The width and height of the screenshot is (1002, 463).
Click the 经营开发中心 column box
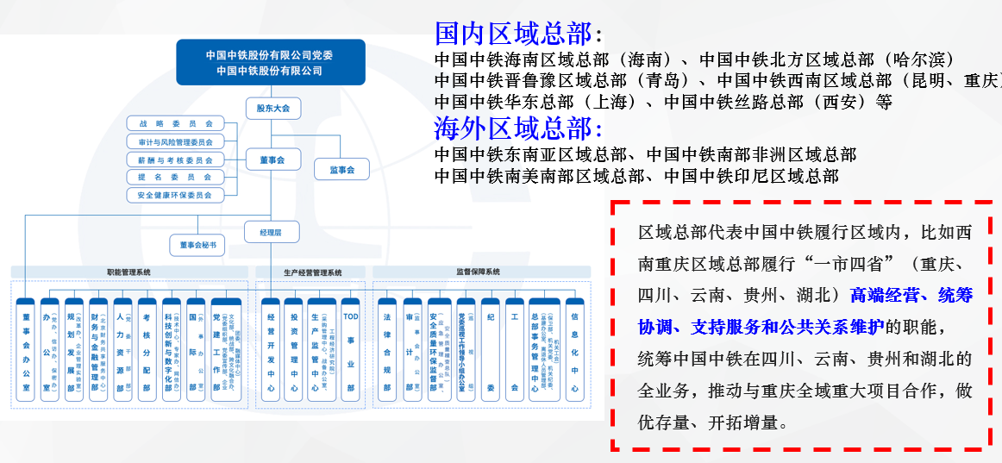point(270,350)
